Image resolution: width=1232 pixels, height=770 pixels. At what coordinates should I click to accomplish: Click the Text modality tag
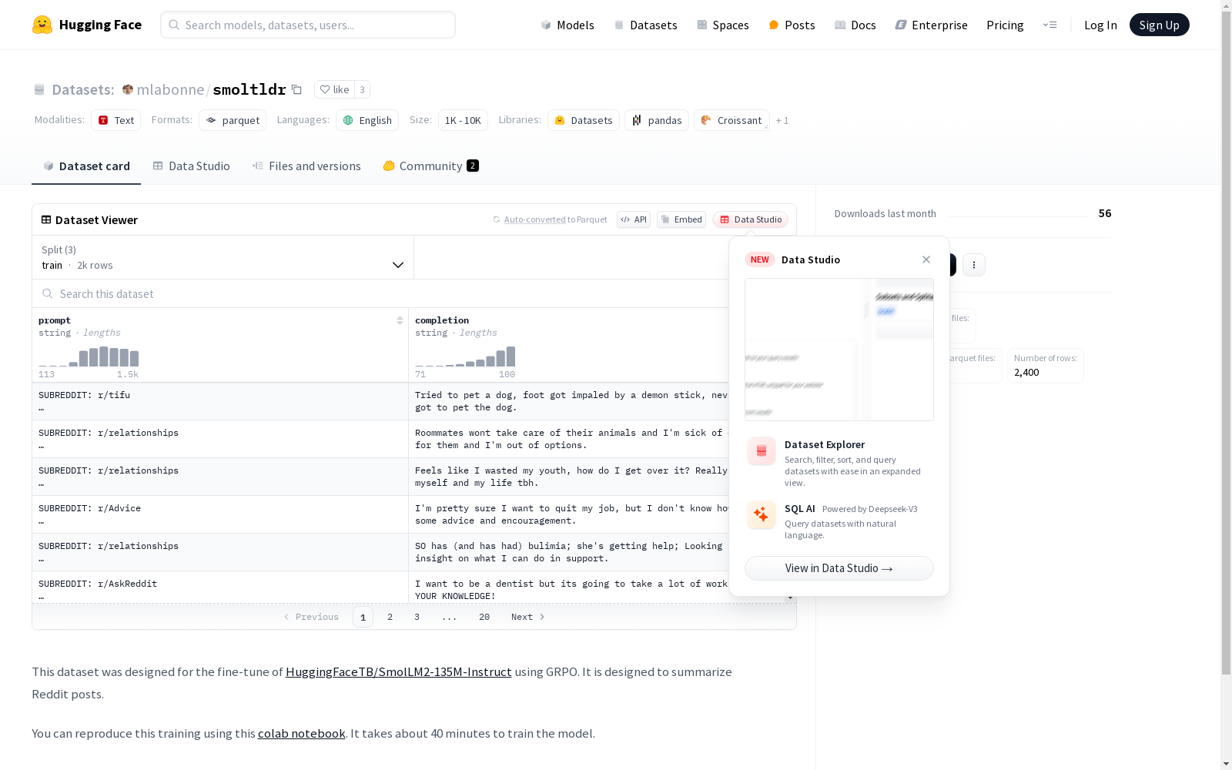[115, 120]
